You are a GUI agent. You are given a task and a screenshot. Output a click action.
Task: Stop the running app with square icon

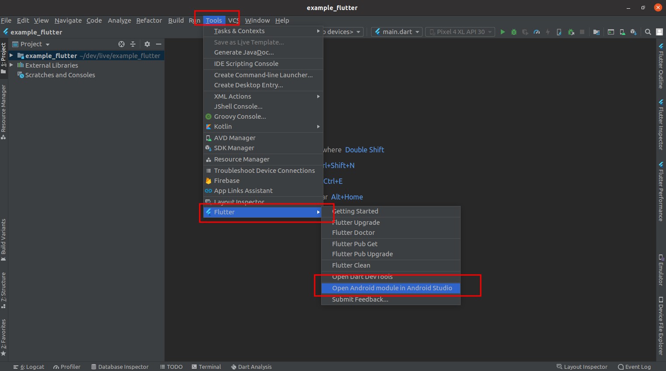click(582, 32)
